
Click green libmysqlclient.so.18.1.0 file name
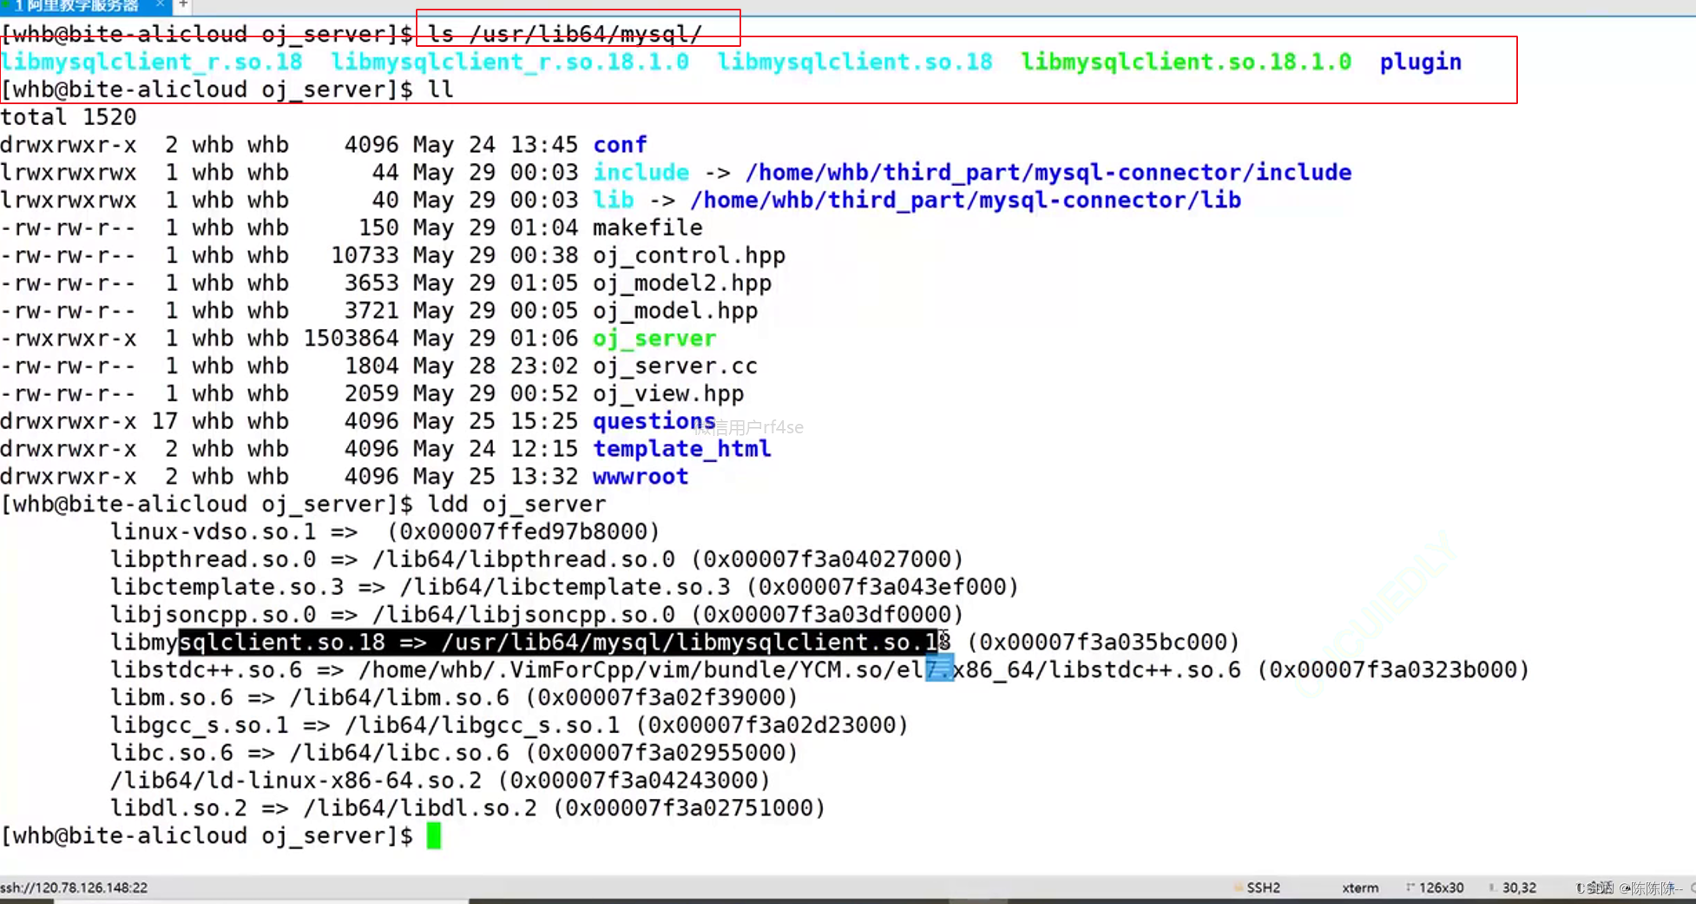[1186, 62]
